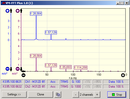
Task: Click the black up arrow beside blue axis
Action: 11,11
